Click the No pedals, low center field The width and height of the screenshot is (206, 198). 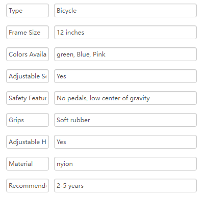(x=125, y=98)
